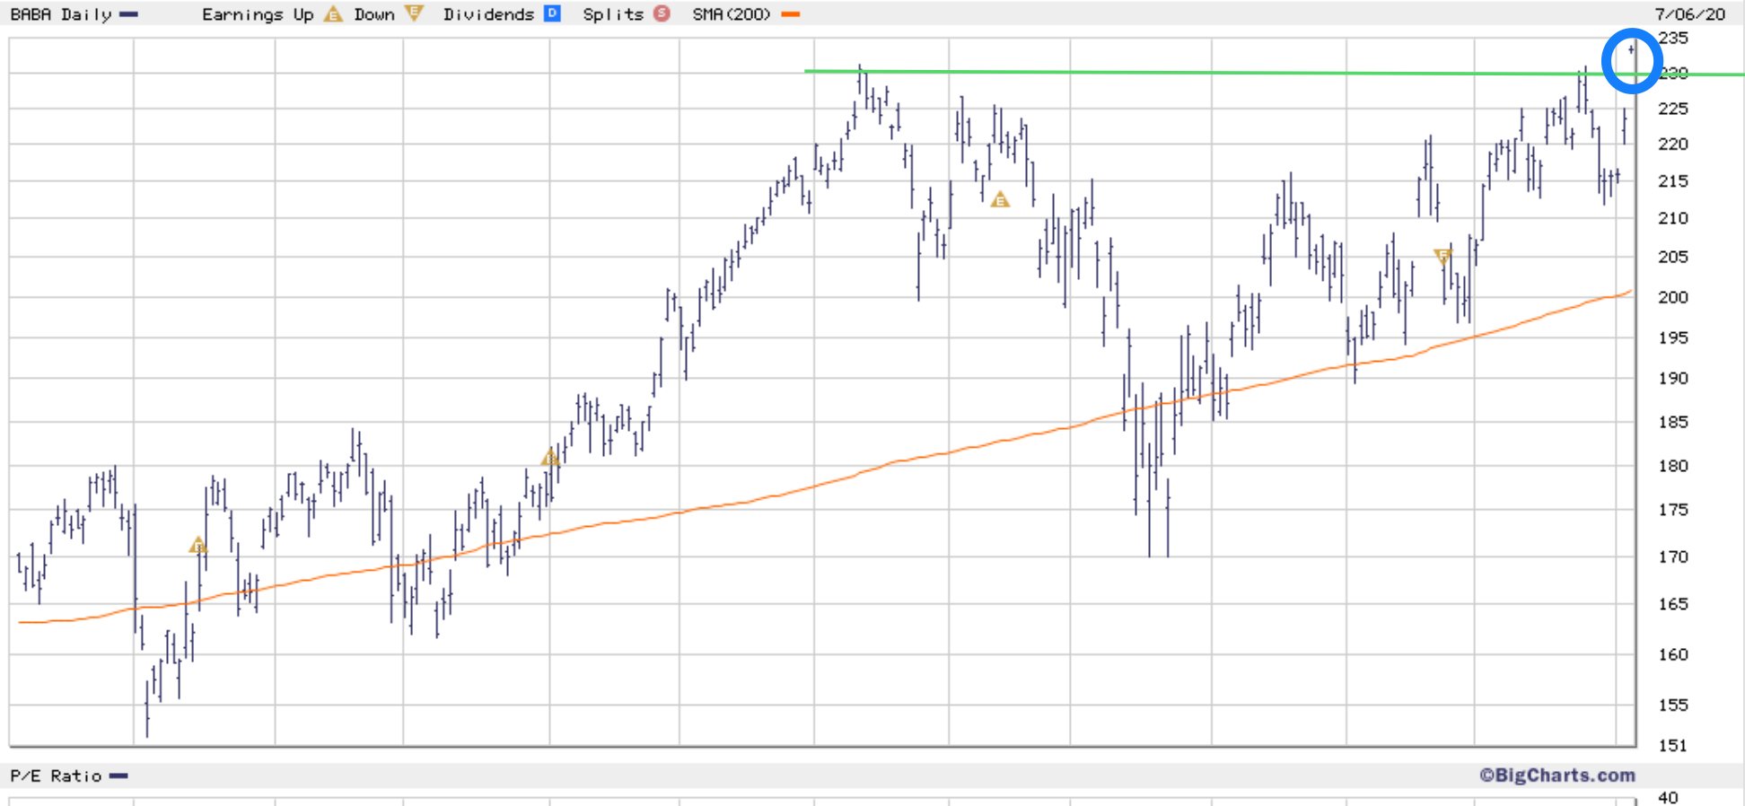Click the "Earnings Up" legend text
Image resolution: width=1745 pixels, height=806 pixels.
coord(258,14)
